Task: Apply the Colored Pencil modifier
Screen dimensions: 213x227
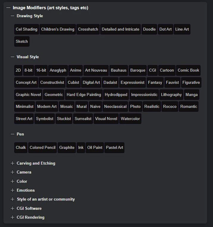Action: [43, 147]
